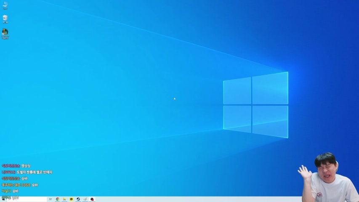Click the feather-shaped taskbar app icon

(85, 199)
